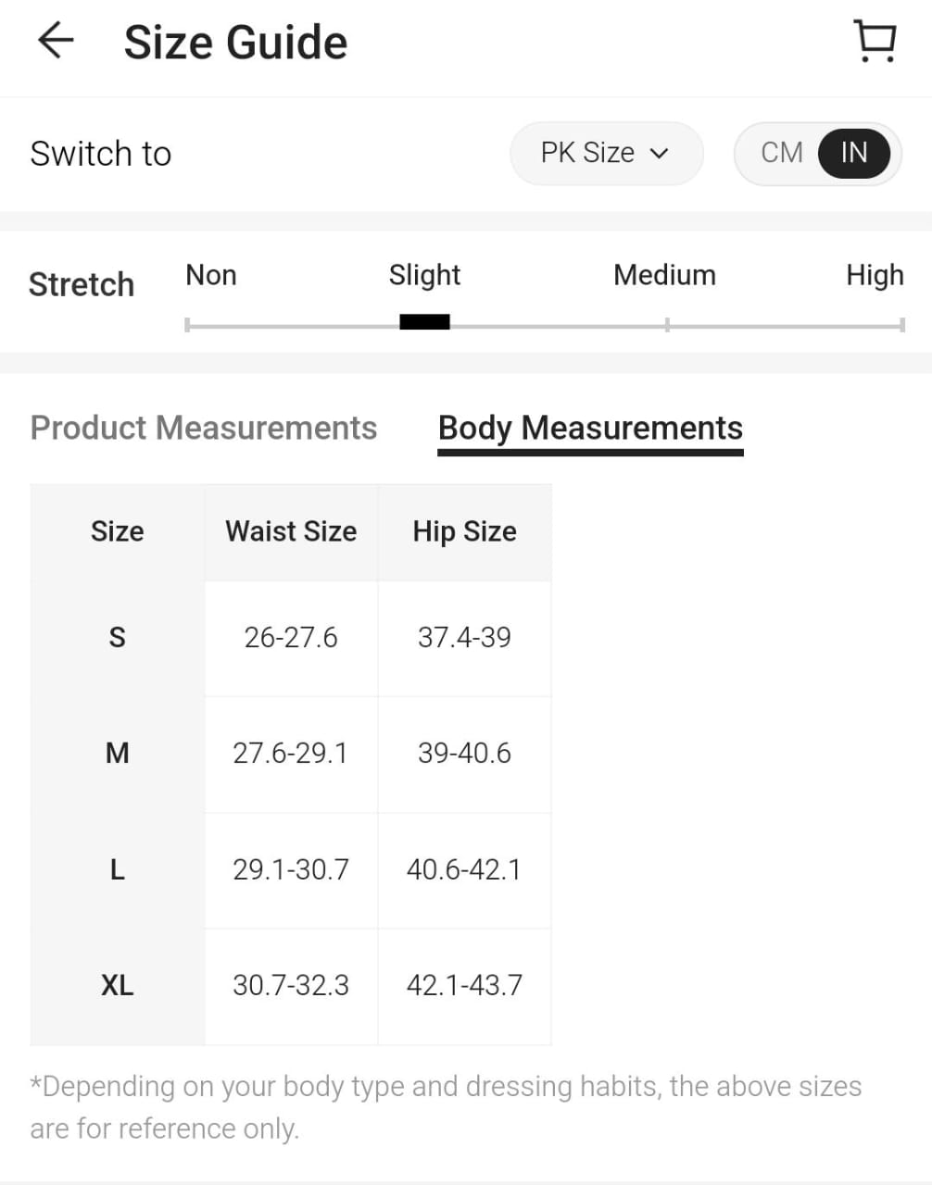Image resolution: width=932 pixels, height=1185 pixels.
Task: Select the S size row
Action: 118,638
